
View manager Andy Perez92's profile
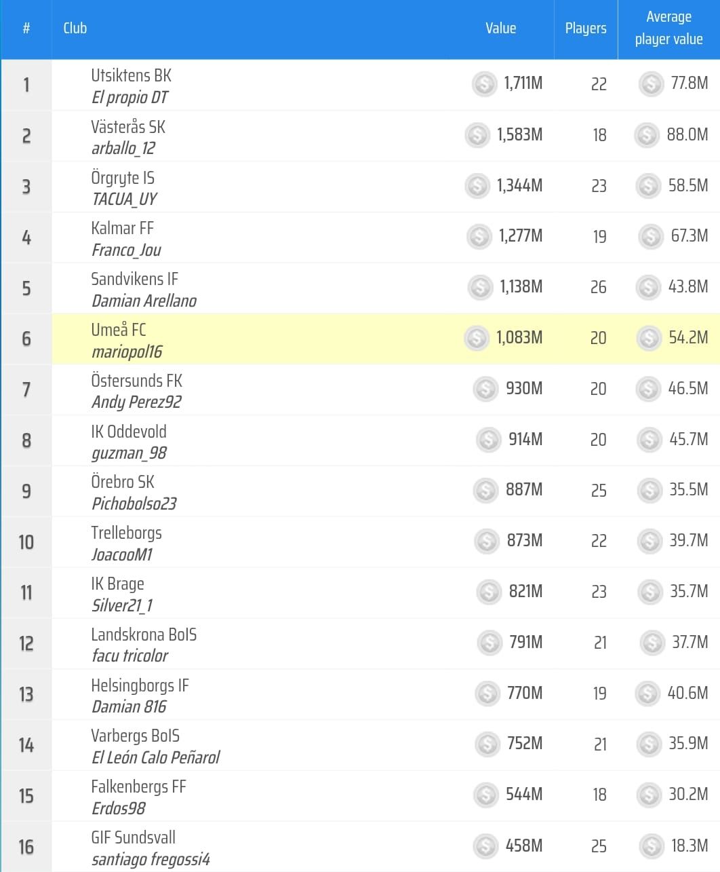click(136, 402)
